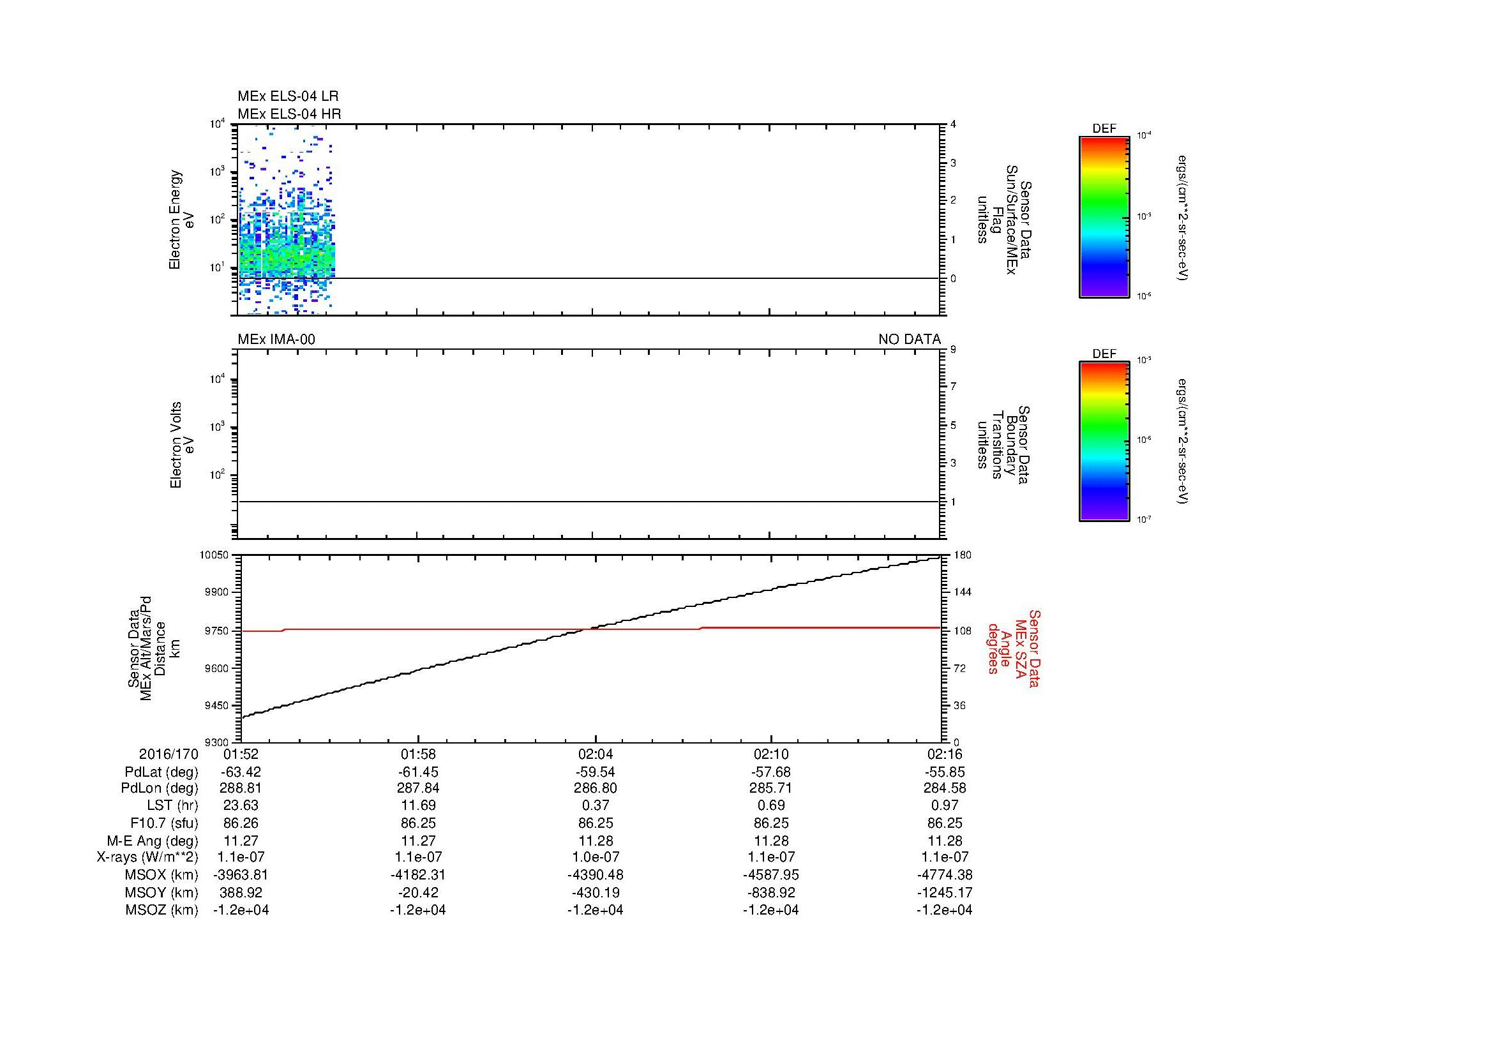Click the 'PdLon (deg)' row label
1493x1055 pixels.
coord(160,788)
